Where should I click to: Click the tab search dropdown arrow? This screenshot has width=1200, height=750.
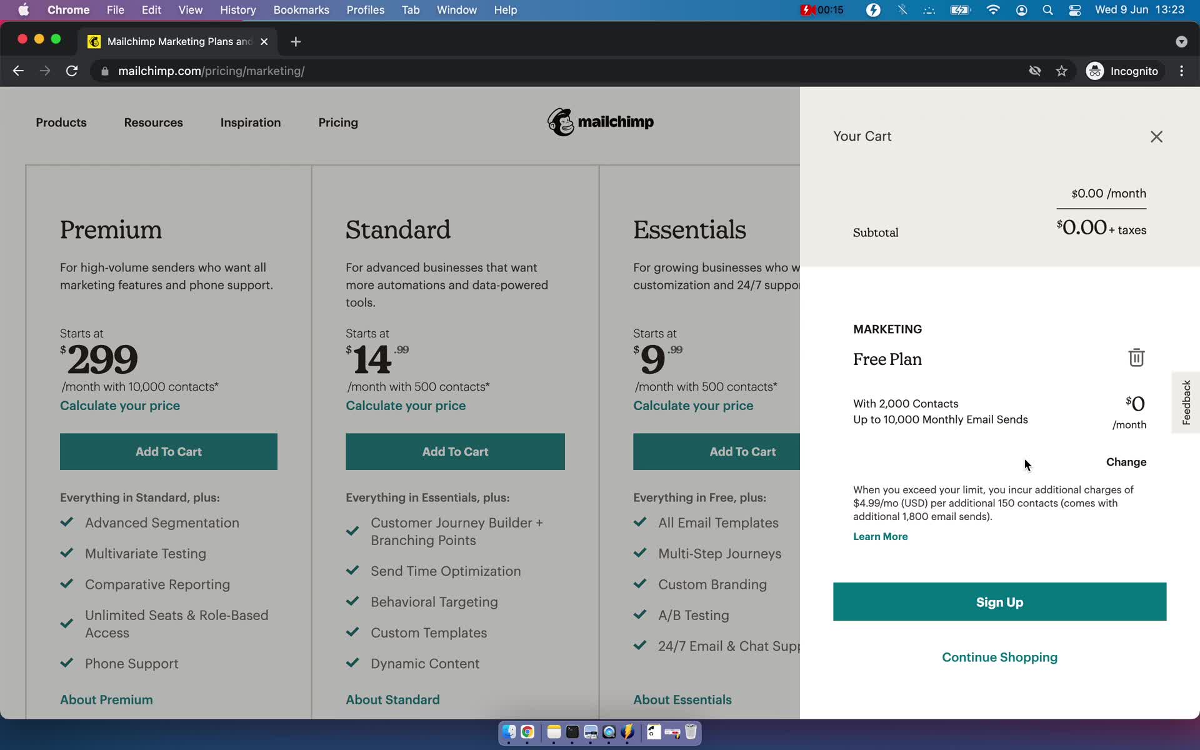coord(1181,41)
